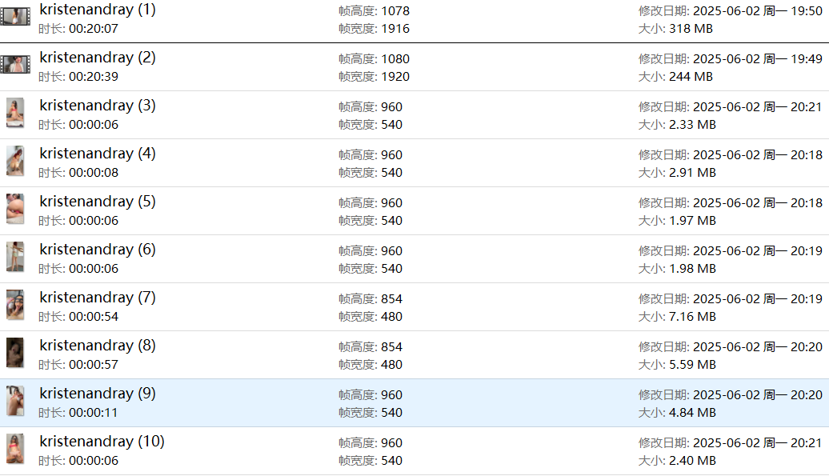Click the thumbnail of kristenandray (1)

pyautogui.click(x=15, y=16)
